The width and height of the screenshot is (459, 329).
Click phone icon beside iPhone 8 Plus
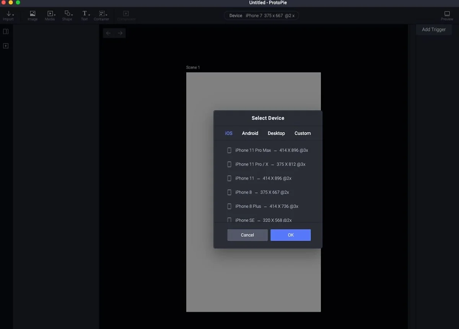pos(229,206)
